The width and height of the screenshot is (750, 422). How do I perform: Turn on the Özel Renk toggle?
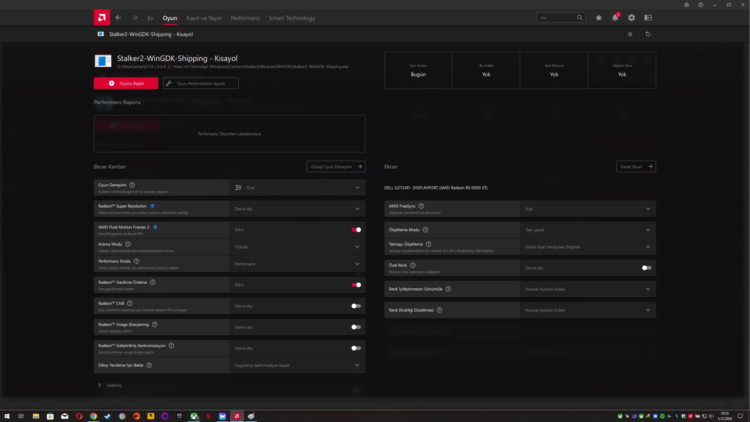tap(646, 268)
